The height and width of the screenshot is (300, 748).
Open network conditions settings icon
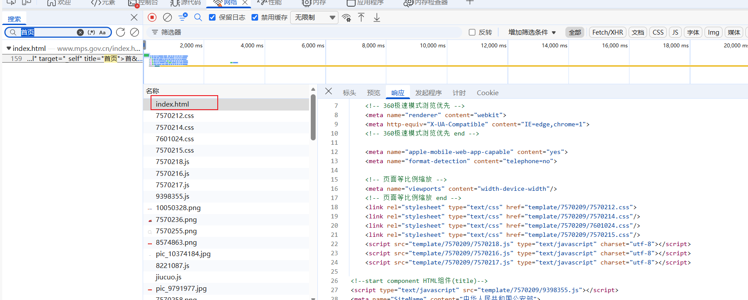click(x=346, y=18)
